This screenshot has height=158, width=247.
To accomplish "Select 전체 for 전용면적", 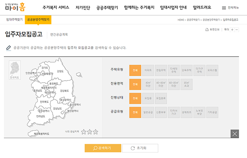I will [x=135, y=84].
